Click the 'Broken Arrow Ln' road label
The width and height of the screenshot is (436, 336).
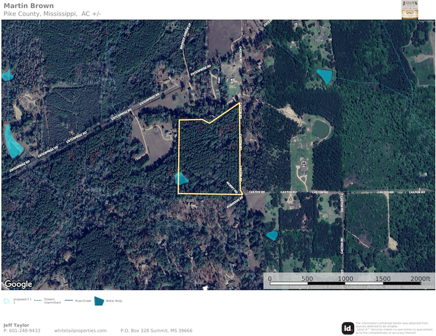coord(186,36)
